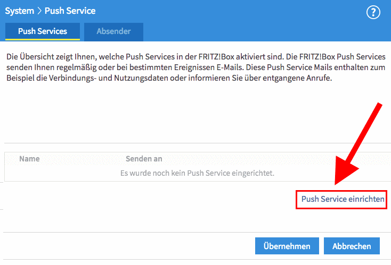Switch to the Absender tab

113,31
